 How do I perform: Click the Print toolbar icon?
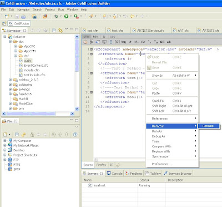click(23, 16)
